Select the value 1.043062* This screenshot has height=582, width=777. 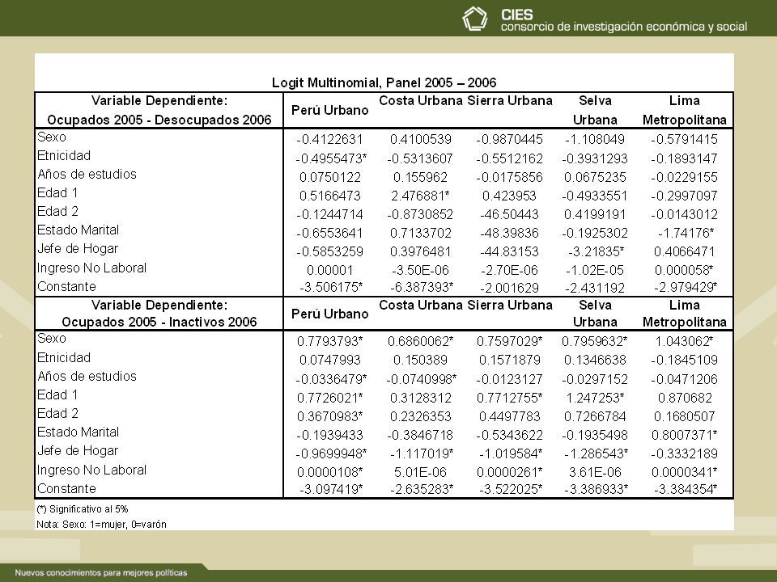[685, 341]
